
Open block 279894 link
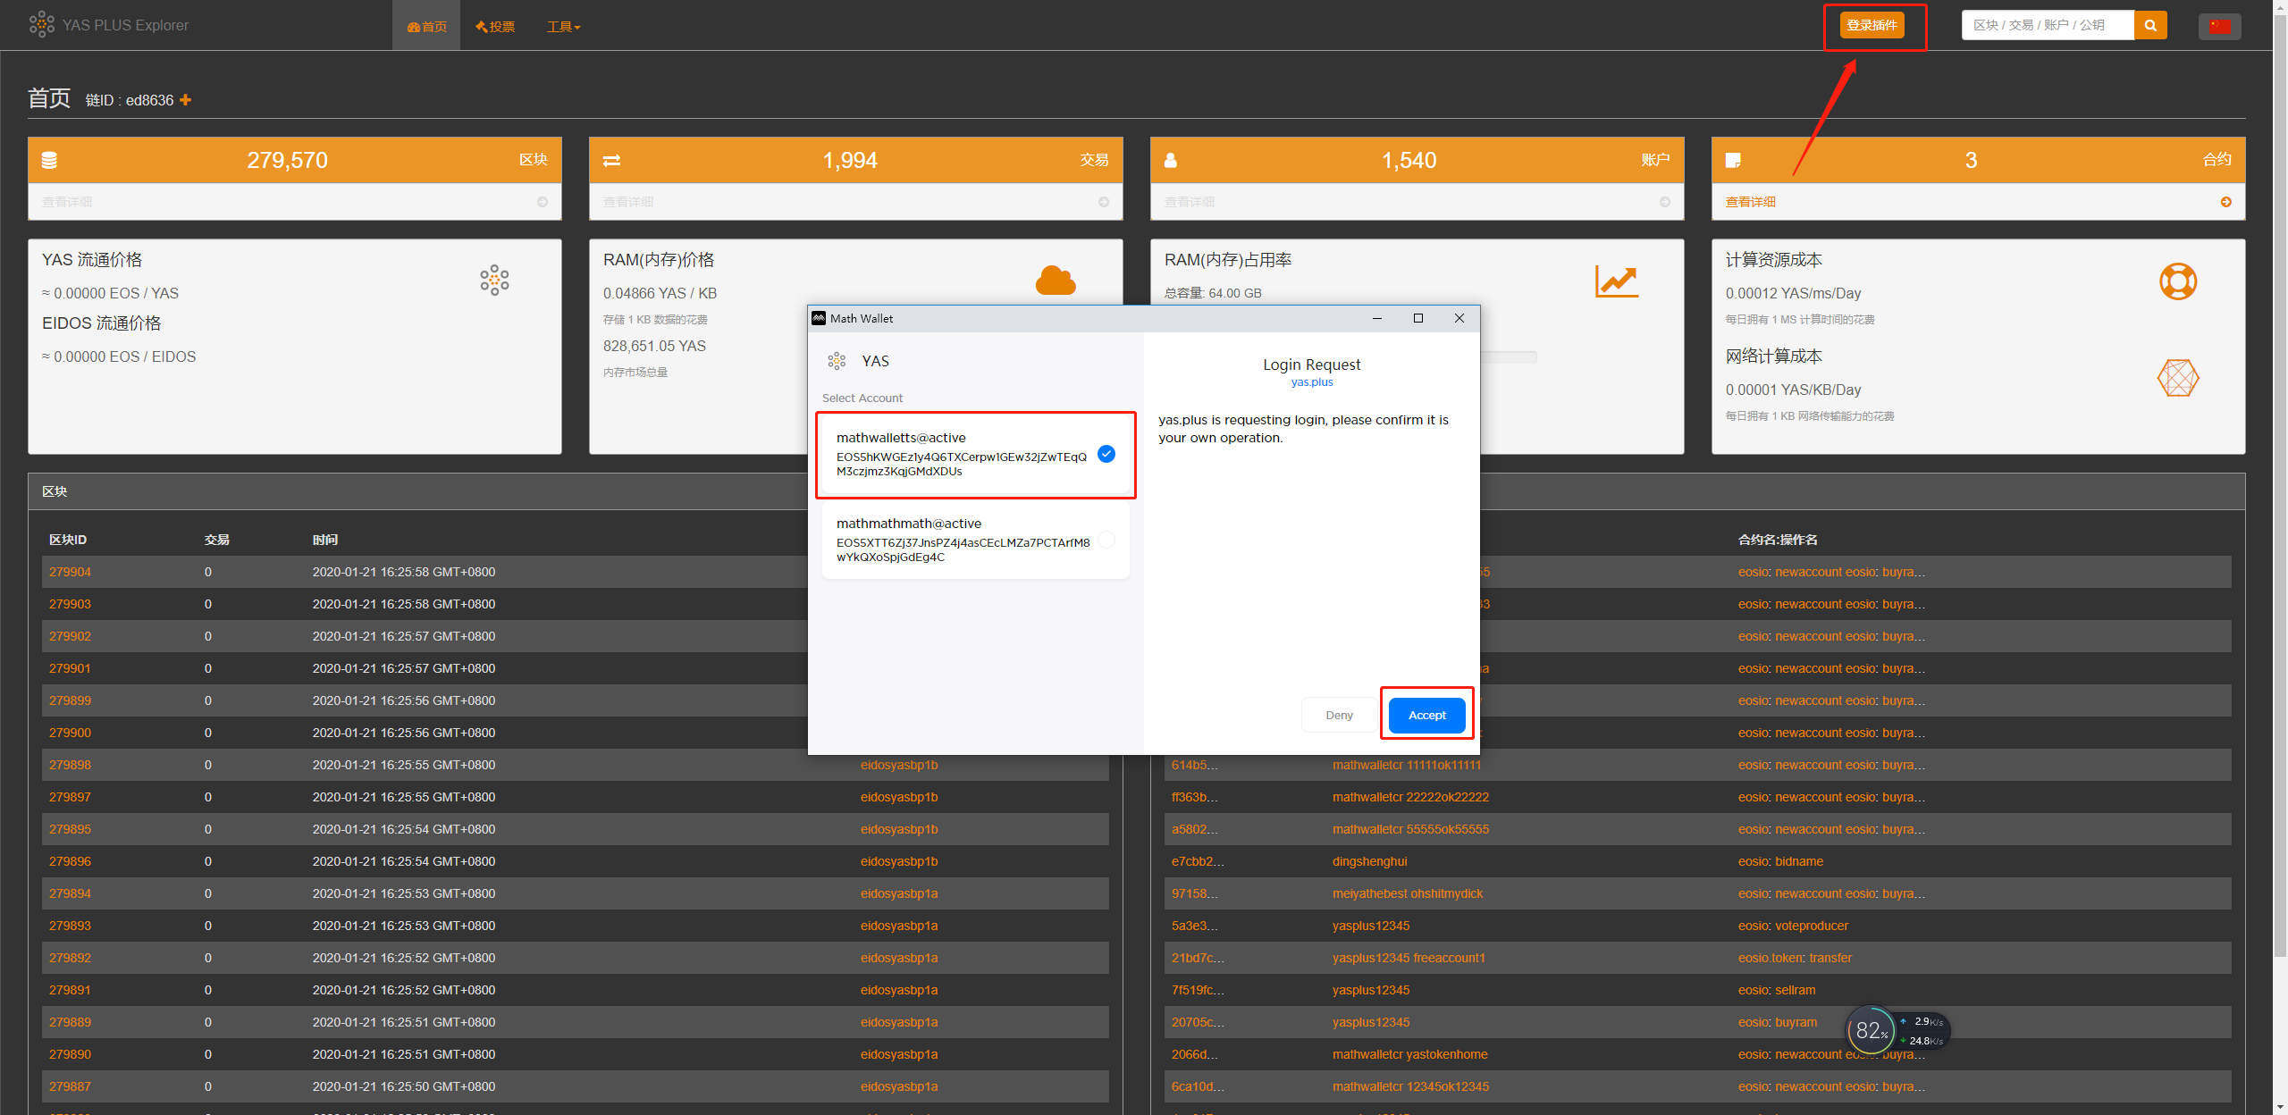70,893
